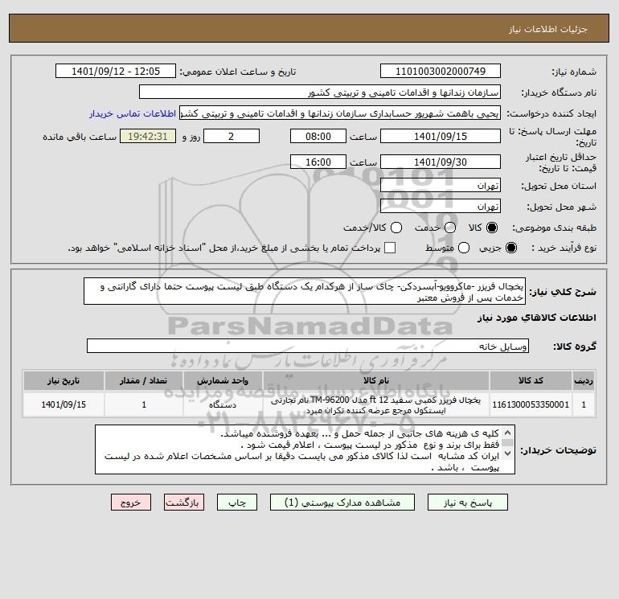Click the remaining time 19:42:31 field

point(148,136)
